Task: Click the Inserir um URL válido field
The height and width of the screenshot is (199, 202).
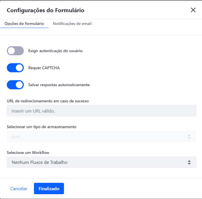Action: [102, 111]
